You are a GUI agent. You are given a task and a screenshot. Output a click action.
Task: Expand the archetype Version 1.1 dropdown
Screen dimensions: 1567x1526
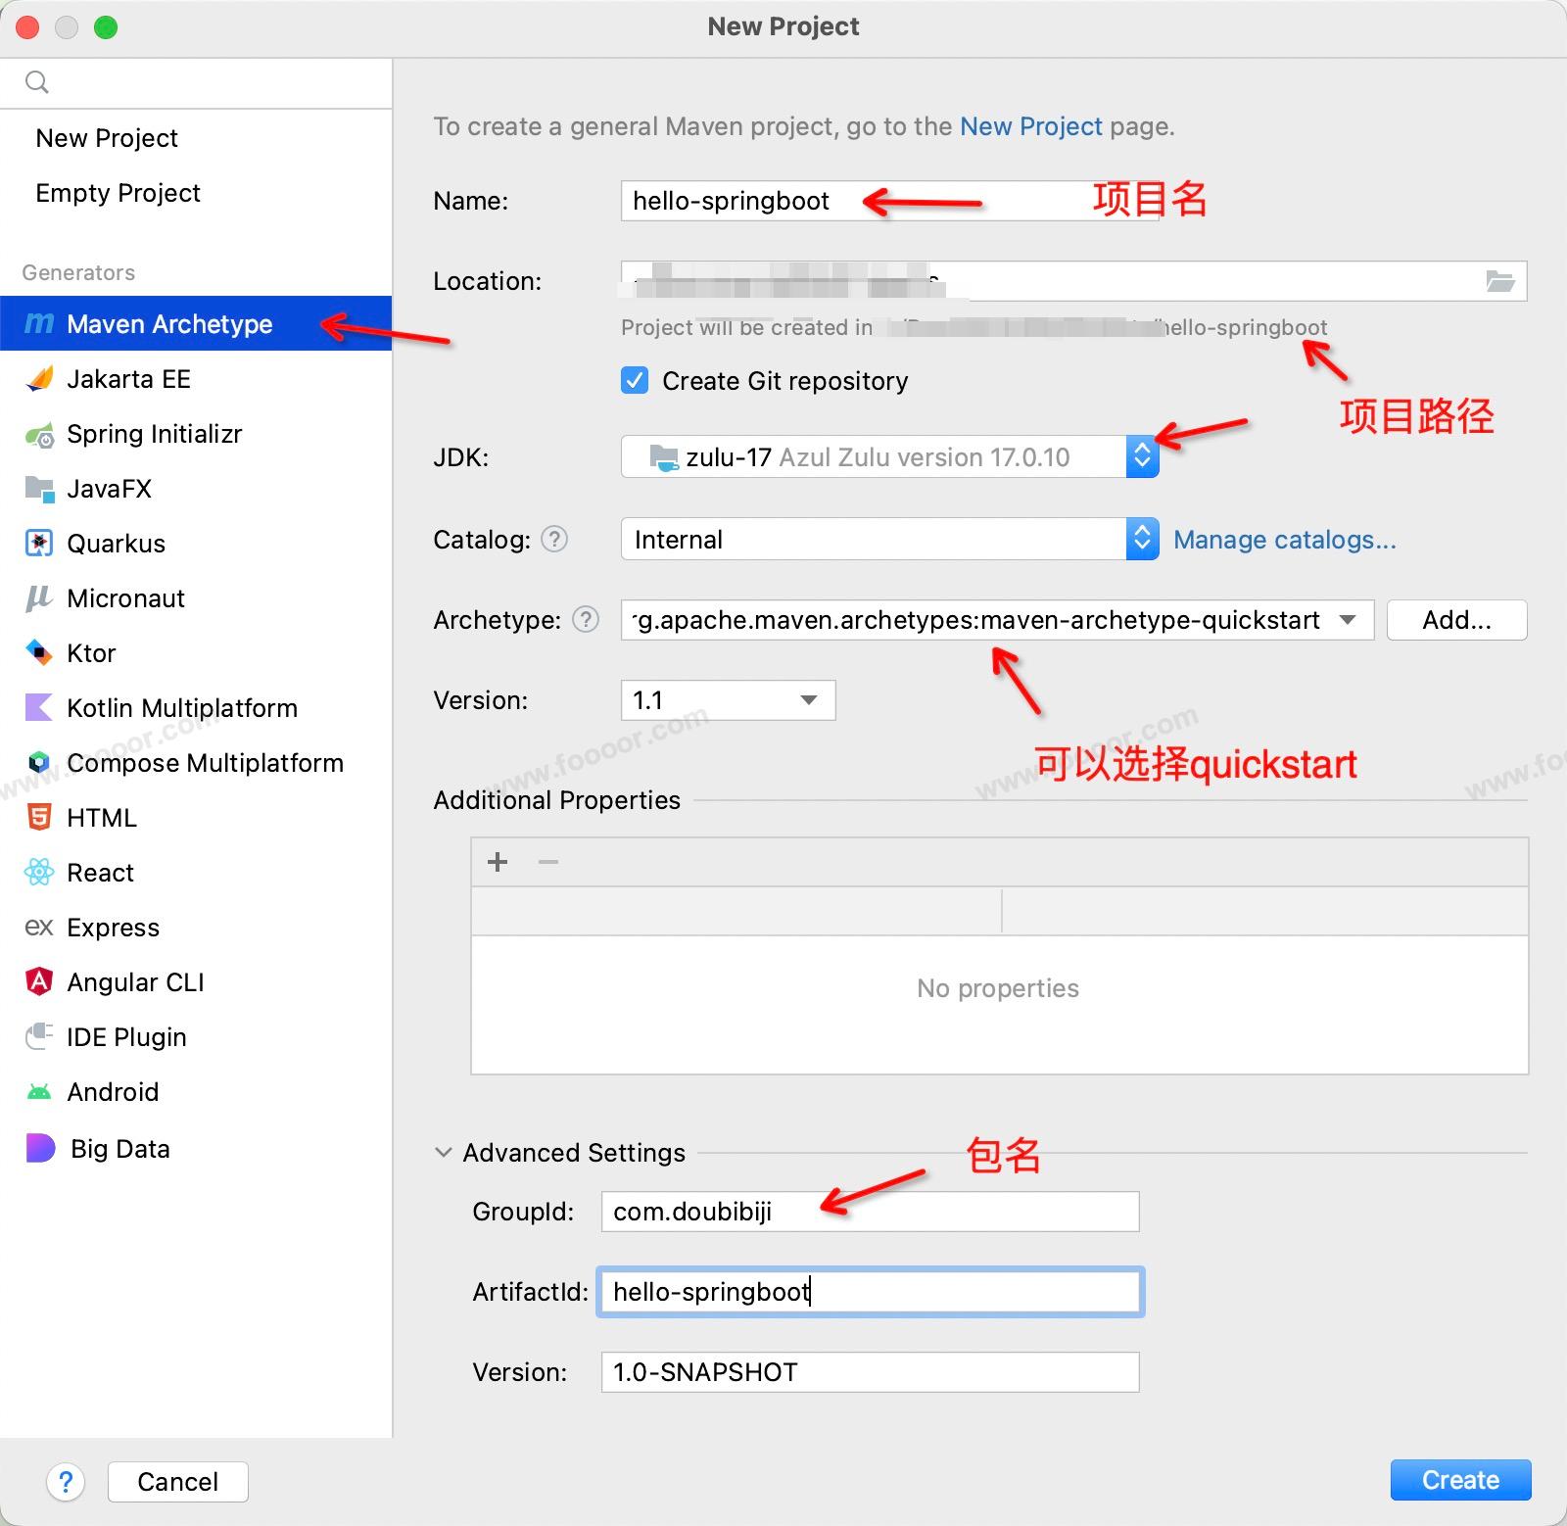tap(808, 700)
